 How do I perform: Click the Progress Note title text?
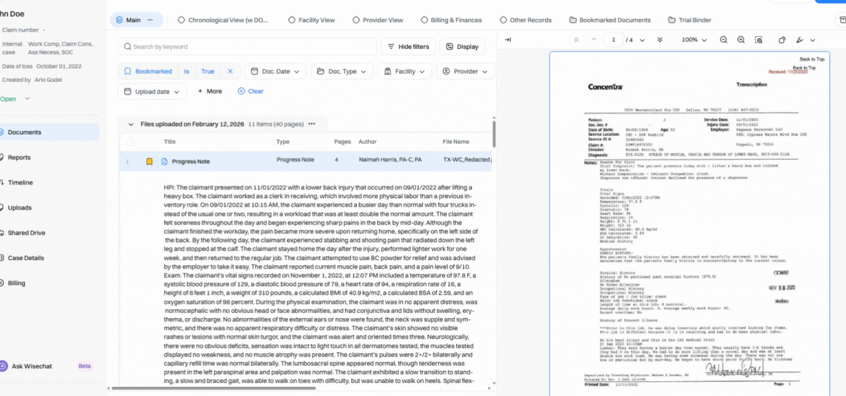coord(191,162)
